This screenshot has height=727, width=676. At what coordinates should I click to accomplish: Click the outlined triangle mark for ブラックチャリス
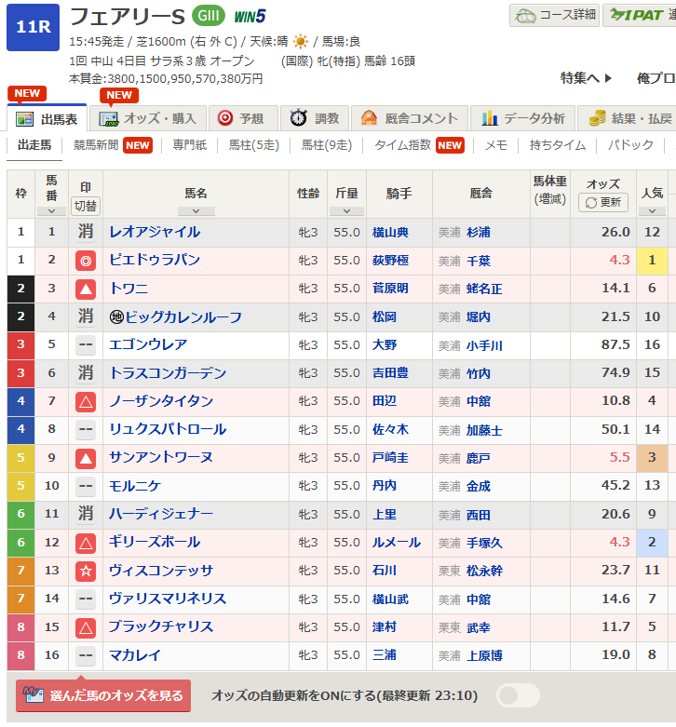pyautogui.click(x=86, y=627)
